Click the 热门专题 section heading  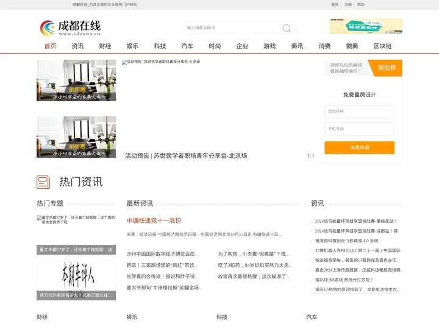pyautogui.click(x=50, y=203)
